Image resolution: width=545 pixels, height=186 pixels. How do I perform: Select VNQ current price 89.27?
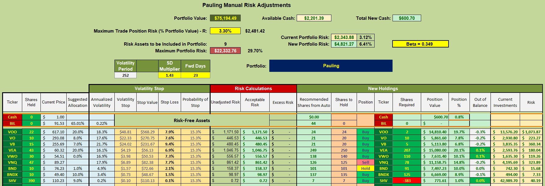53,163
